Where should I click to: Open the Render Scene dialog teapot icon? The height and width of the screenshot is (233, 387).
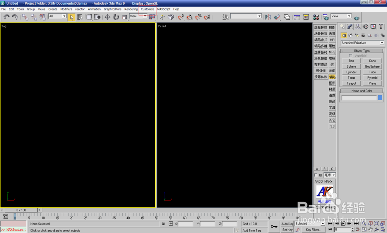(326, 17)
